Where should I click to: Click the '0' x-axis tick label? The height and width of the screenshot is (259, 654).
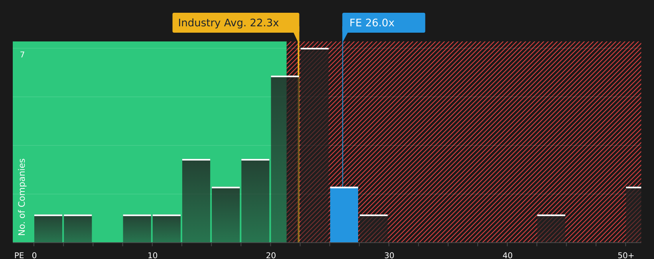34,255
